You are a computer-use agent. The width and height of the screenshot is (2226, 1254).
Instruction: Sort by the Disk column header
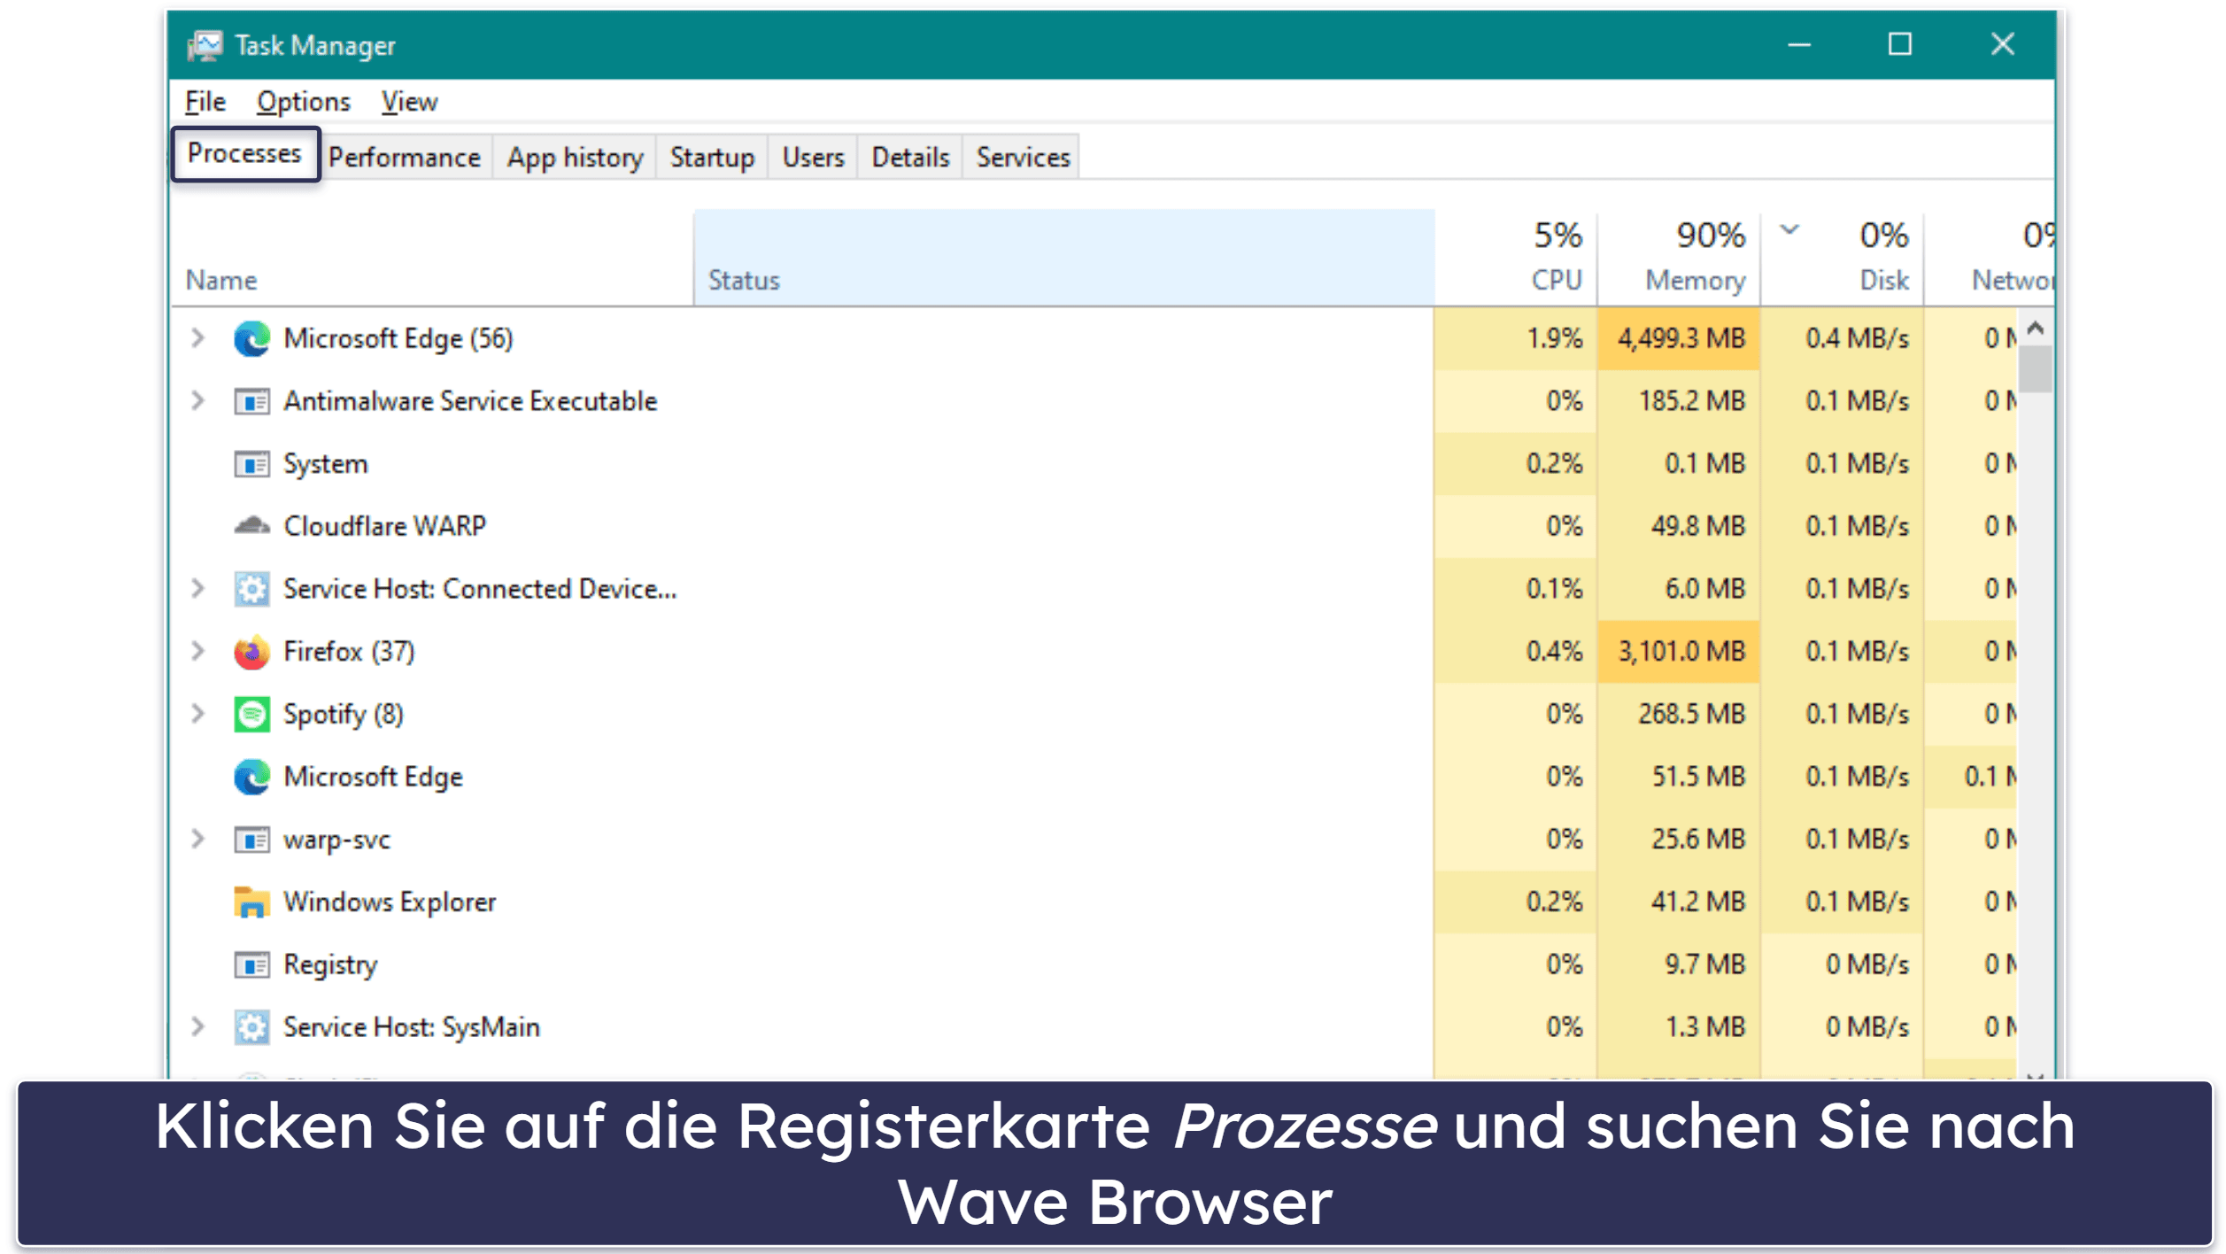click(x=1843, y=259)
